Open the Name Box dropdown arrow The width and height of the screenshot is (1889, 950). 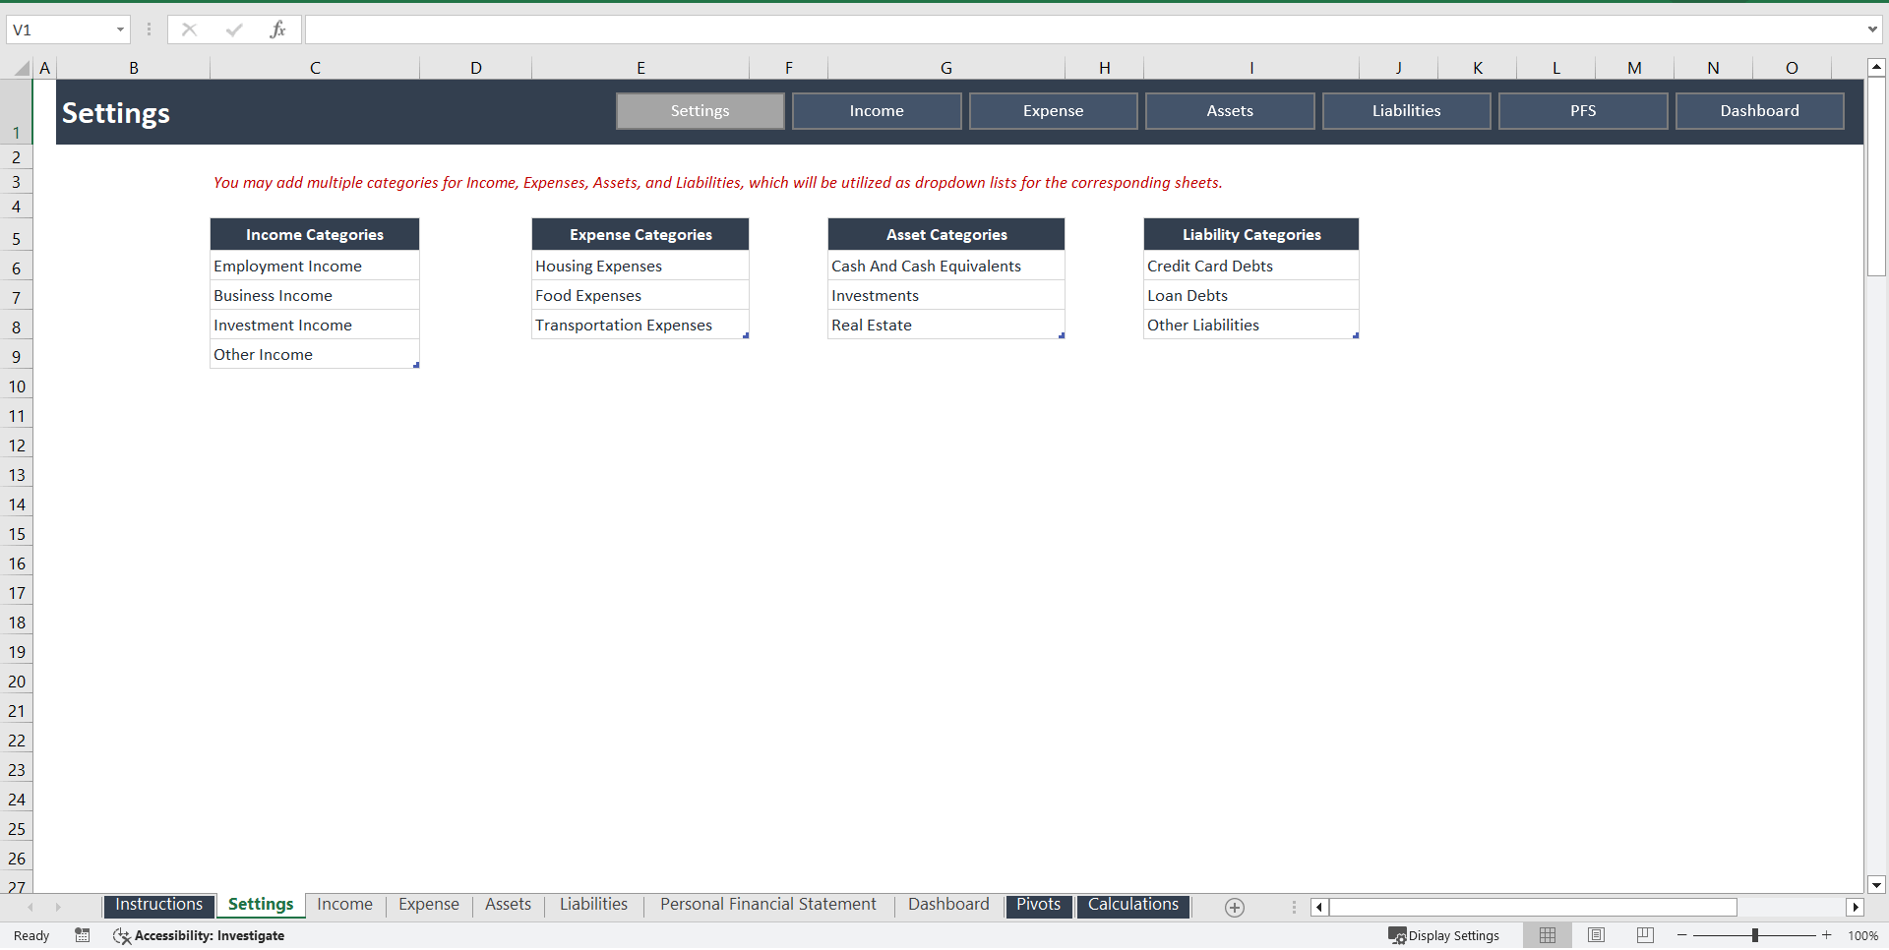pyautogui.click(x=120, y=30)
